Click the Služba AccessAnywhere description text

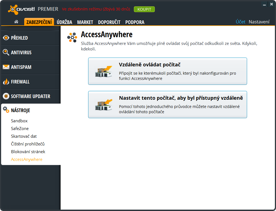[x=169, y=46]
